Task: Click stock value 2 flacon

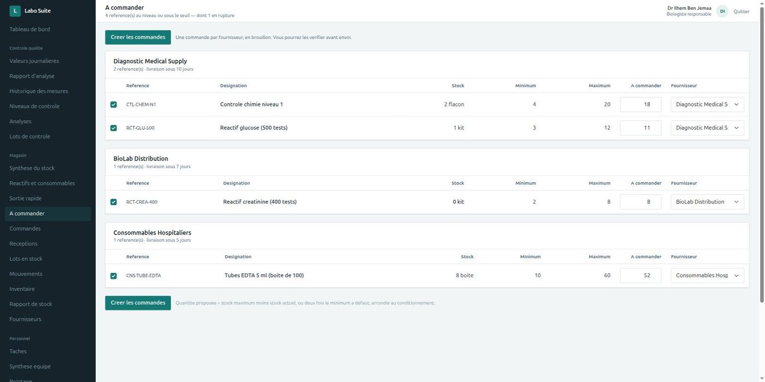Action: click(x=454, y=104)
